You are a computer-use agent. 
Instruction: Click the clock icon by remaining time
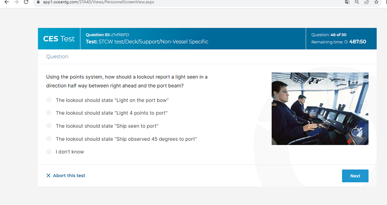(x=346, y=42)
